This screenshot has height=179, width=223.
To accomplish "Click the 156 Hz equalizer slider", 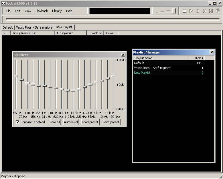I will (33, 84).
